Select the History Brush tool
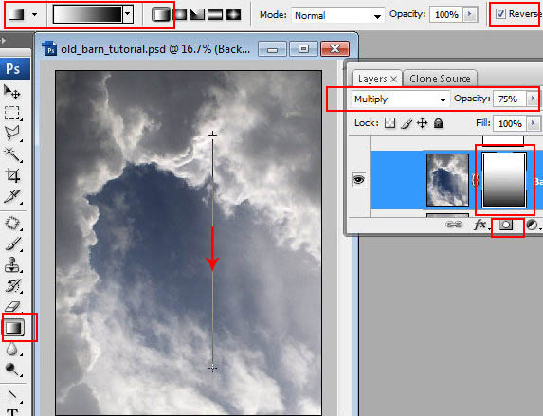This screenshot has width=543, height=416. pos(12,286)
